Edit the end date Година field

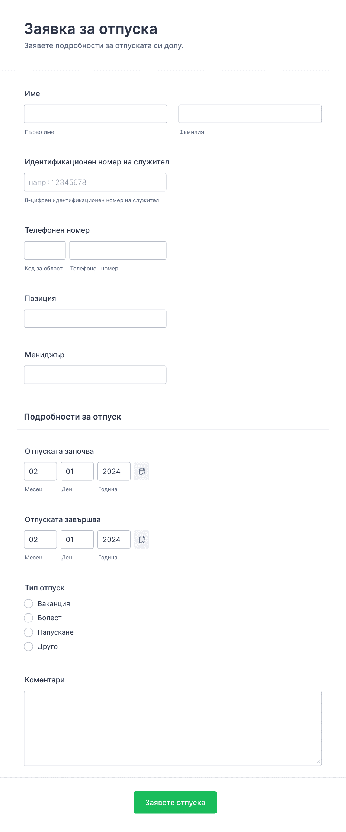point(114,540)
